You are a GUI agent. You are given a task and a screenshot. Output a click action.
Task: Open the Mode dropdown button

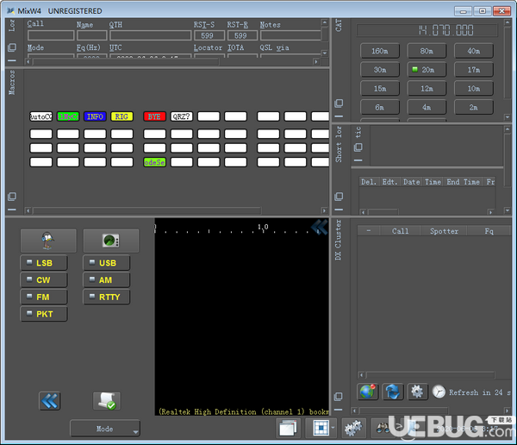[x=105, y=429]
